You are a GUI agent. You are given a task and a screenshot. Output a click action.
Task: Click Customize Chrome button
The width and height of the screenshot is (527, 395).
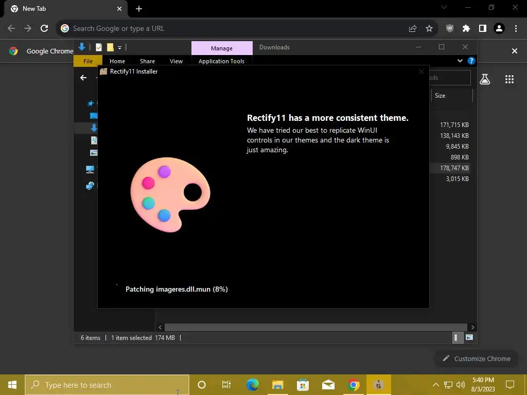point(476,358)
